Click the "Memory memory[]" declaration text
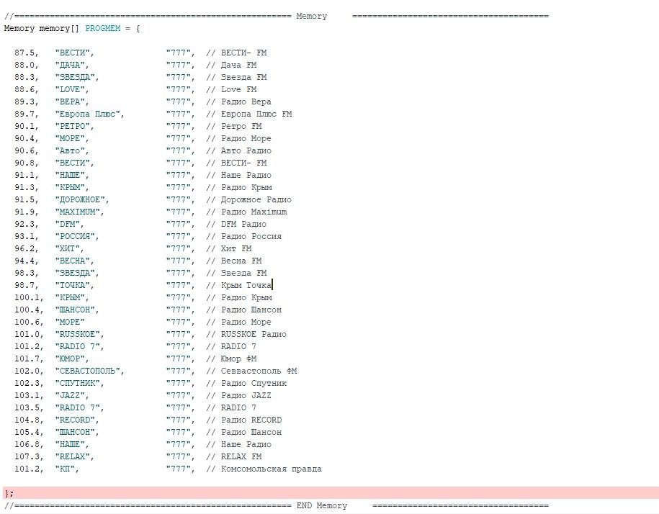 (x=41, y=28)
